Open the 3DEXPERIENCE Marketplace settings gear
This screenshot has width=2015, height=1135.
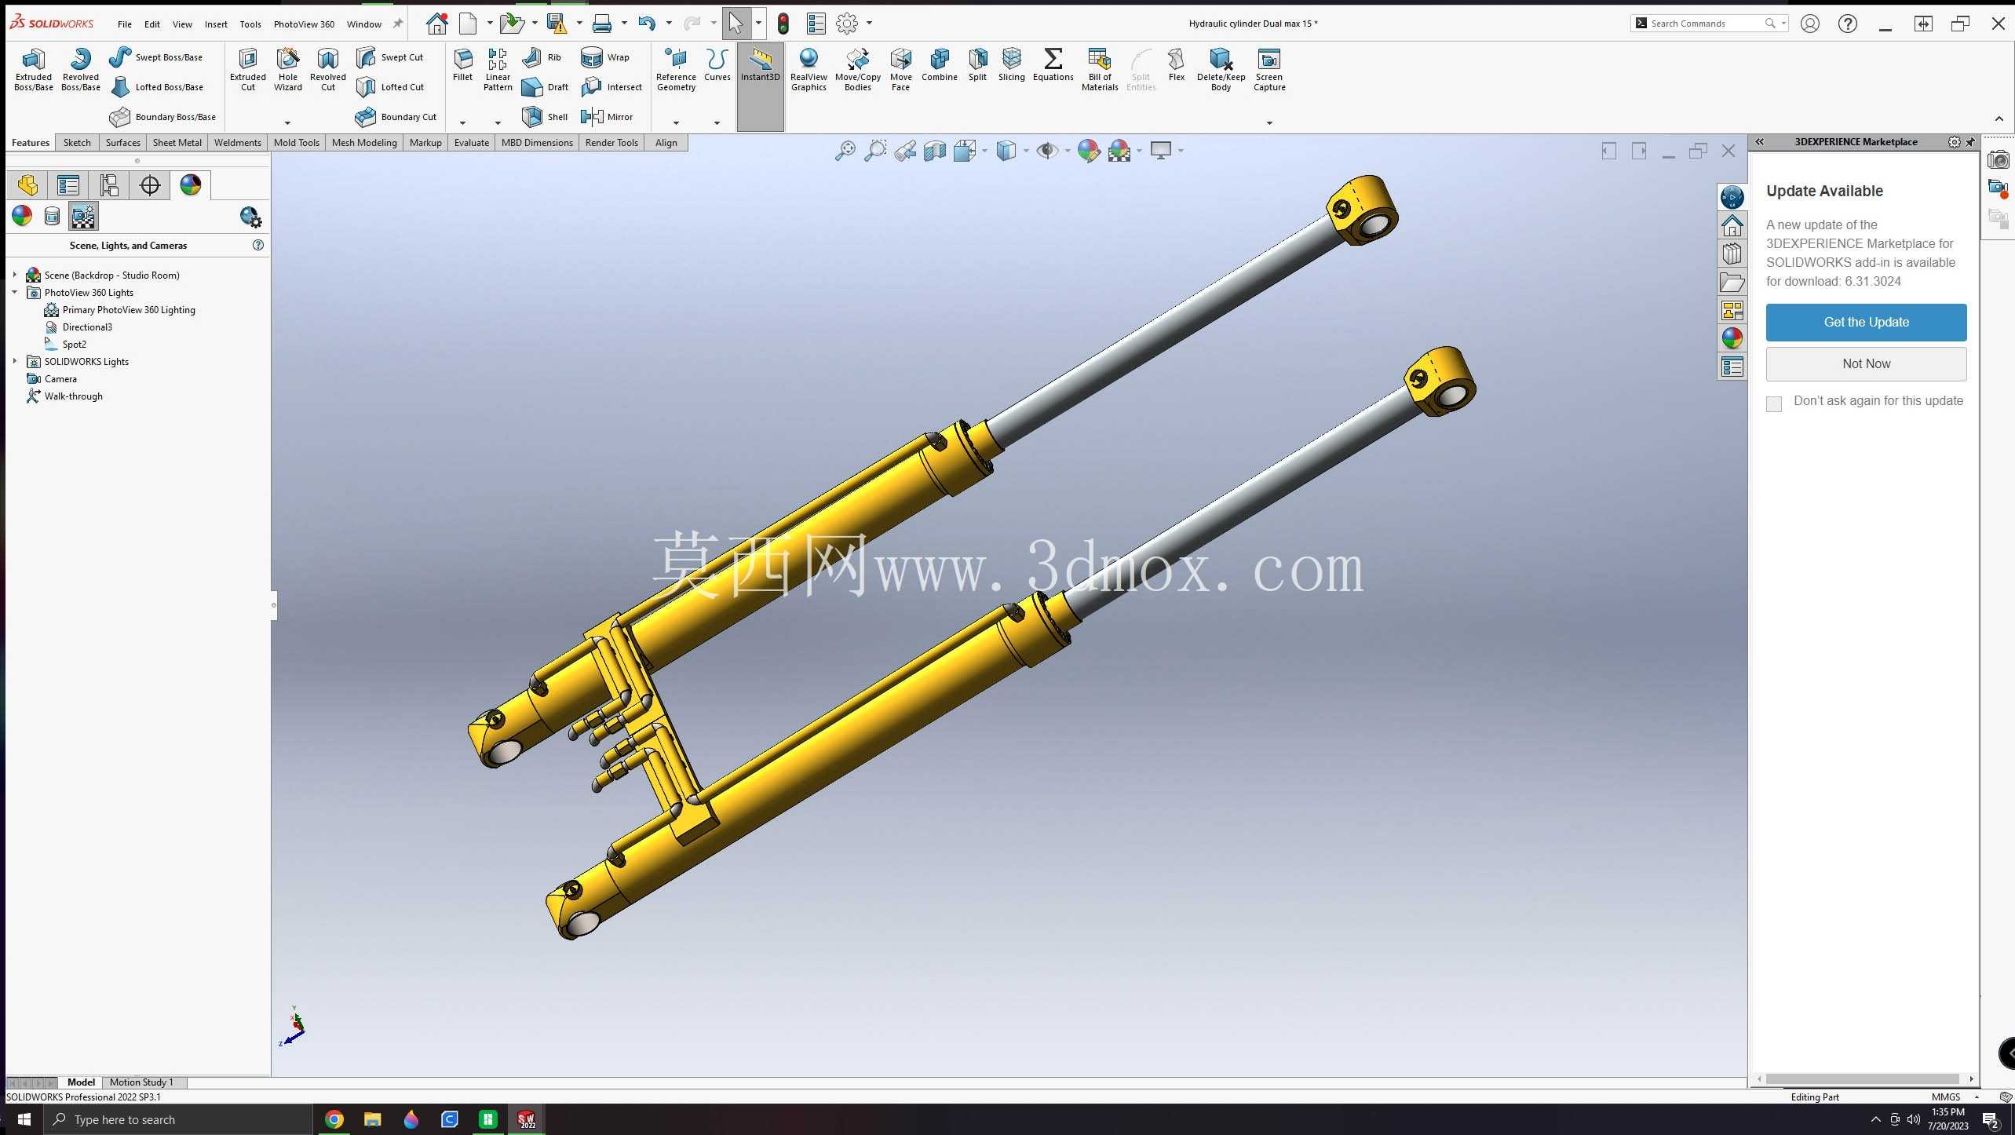click(1954, 142)
